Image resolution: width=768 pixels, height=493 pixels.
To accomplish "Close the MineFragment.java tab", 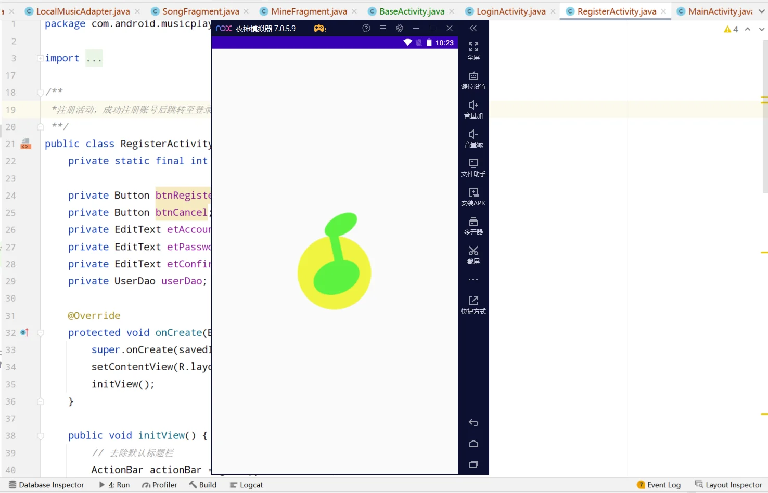I will coord(354,11).
